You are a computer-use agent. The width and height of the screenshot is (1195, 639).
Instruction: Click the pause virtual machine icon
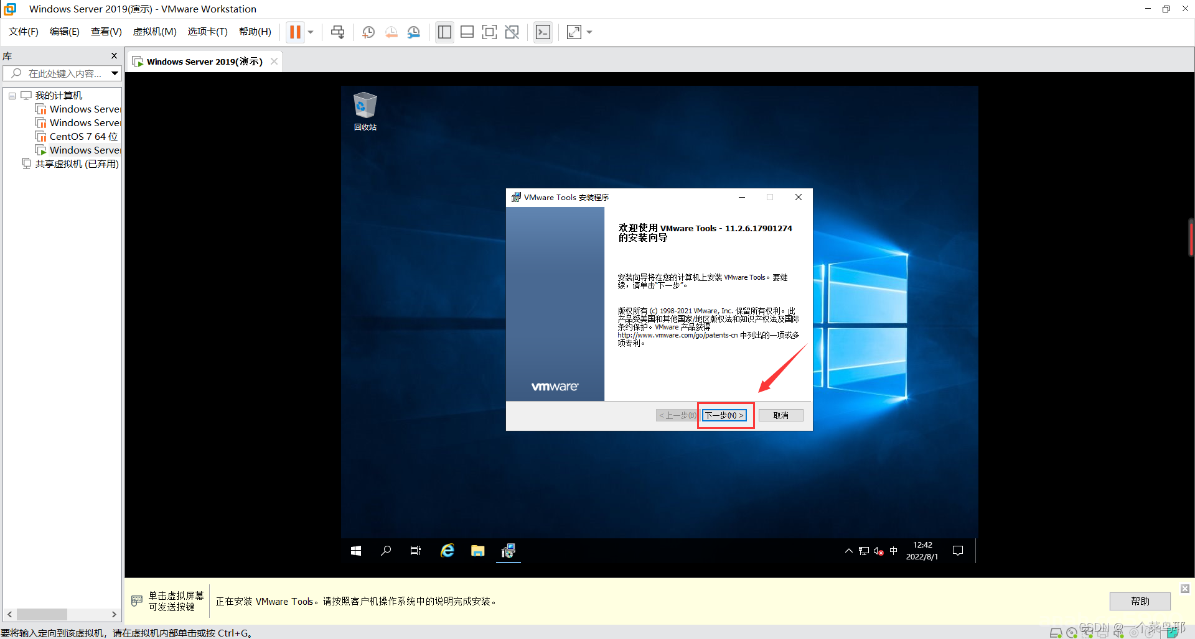296,32
